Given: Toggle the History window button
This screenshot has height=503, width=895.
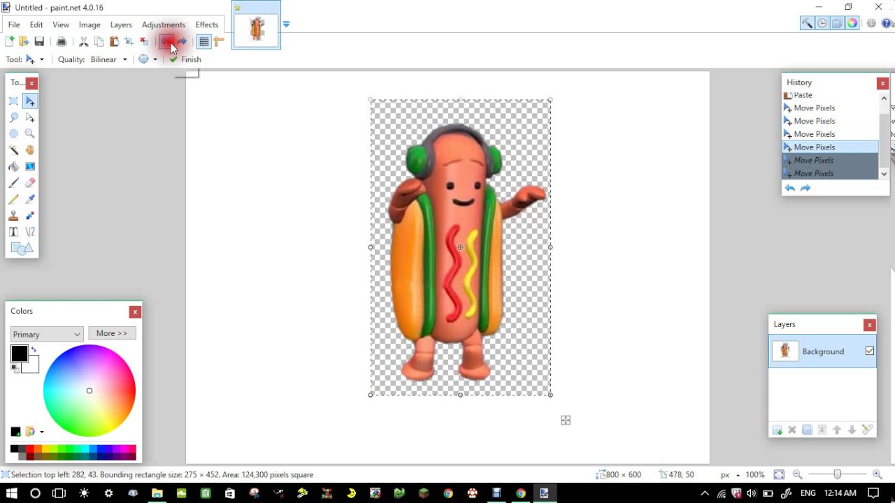Looking at the screenshot, I should (822, 24).
